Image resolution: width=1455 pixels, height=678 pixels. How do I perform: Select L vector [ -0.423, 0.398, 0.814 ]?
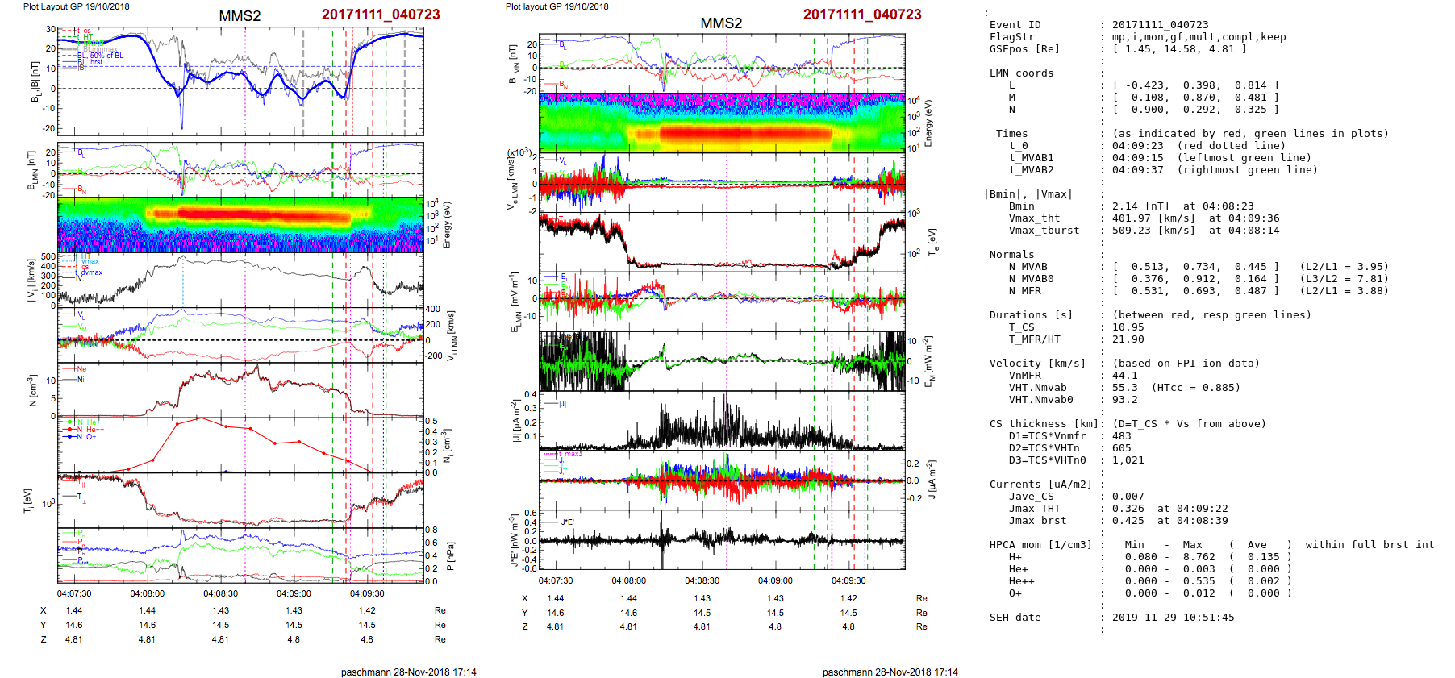tap(1196, 85)
